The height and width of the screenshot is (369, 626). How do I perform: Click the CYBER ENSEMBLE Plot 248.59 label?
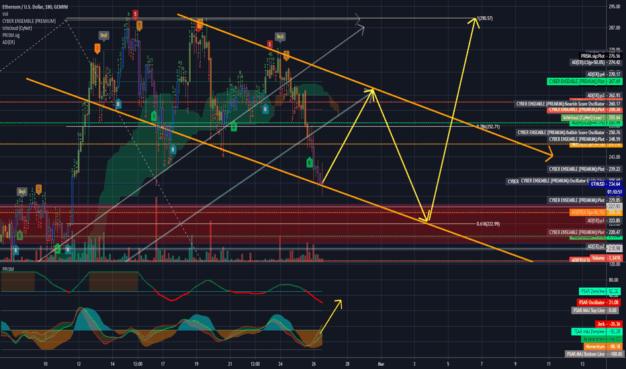point(584,140)
